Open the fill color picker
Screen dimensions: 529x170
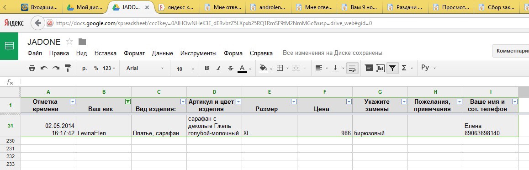click(x=266, y=69)
